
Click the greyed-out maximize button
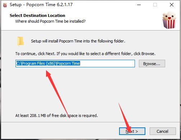point(155,5)
